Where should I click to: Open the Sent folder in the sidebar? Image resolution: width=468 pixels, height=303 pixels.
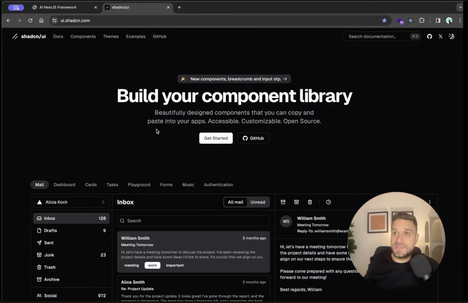pos(71,242)
